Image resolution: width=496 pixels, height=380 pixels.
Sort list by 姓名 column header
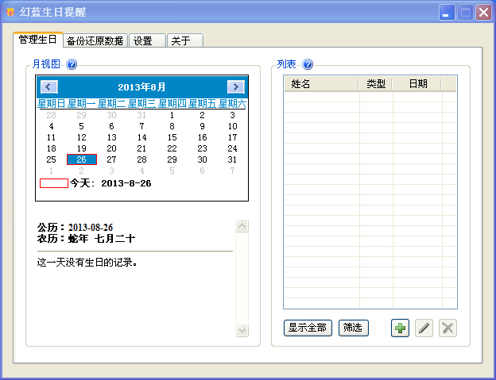[x=321, y=84]
